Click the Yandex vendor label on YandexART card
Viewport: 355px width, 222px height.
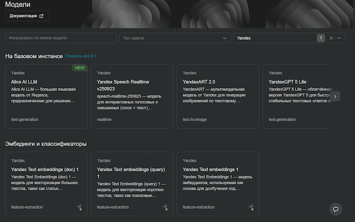[190, 73]
